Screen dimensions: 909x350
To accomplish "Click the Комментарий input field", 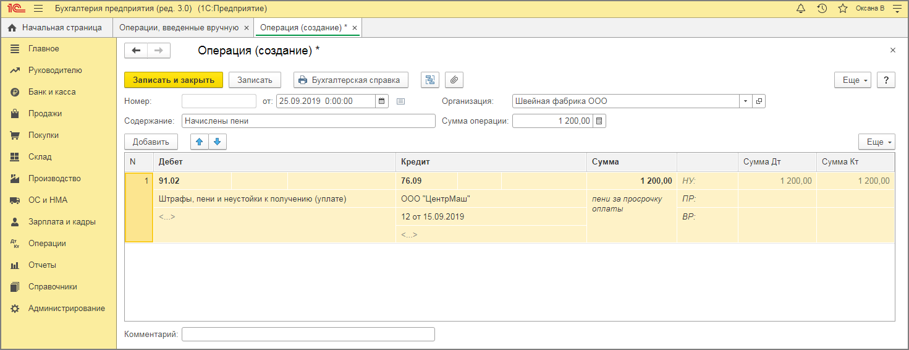I will (x=308, y=335).
